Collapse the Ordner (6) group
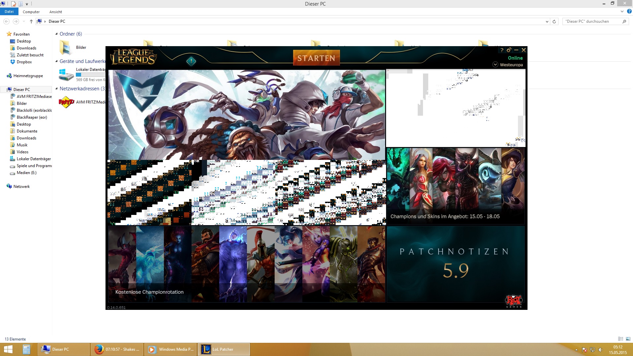This screenshot has height=356, width=633. (x=56, y=34)
